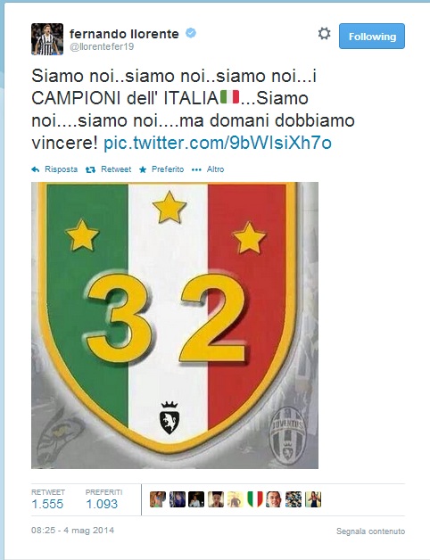Open the pic.twitter.com/9bWIsiXh7o link
Viewport: 430px width, 560px height.
pyautogui.click(x=218, y=143)
